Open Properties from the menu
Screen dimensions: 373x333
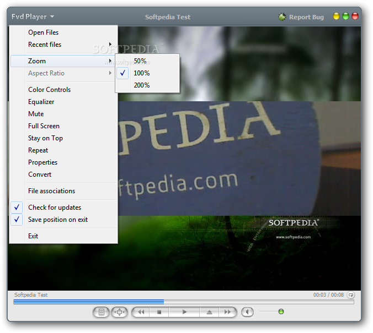point(63,162)
